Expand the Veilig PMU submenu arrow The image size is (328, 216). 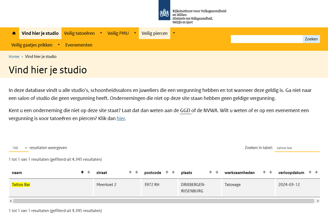(x=135, y=33)
